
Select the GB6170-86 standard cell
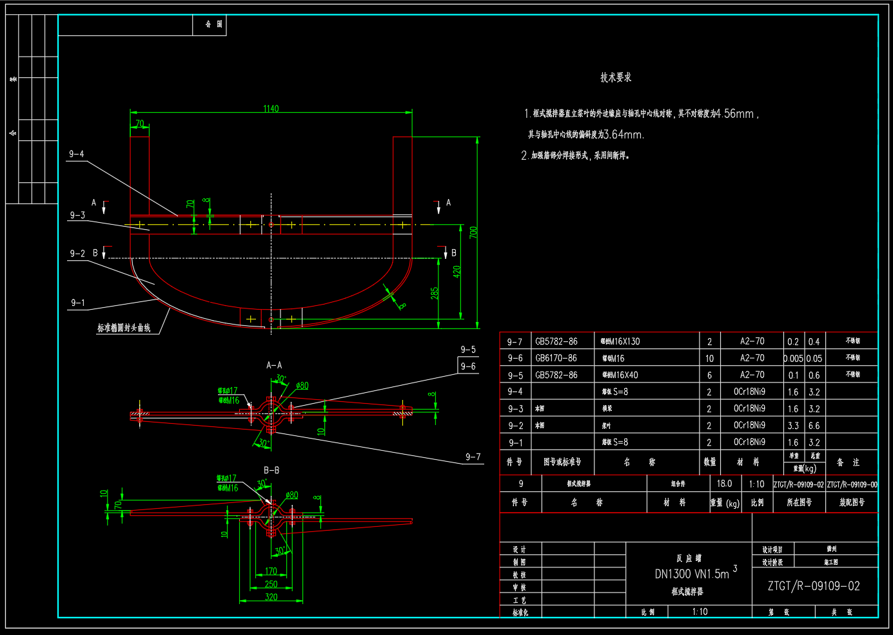(556, 358)
